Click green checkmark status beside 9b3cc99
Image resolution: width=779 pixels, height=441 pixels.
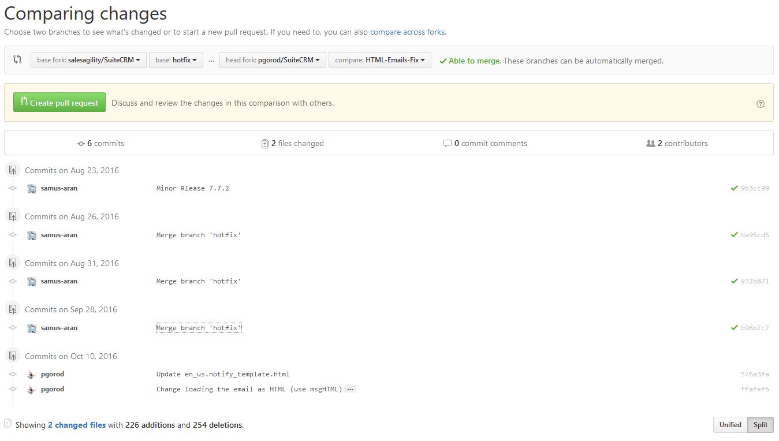734,188
